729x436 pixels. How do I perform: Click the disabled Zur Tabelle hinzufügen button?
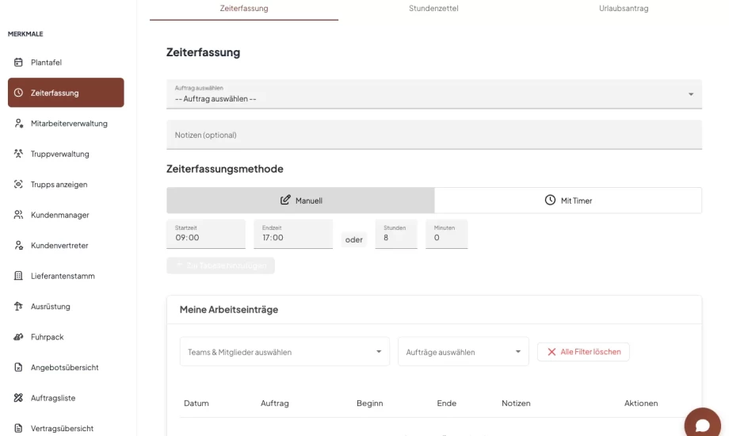[221, 266]
